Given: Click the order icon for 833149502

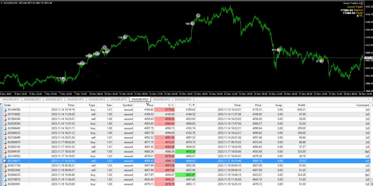Looking at the screenshot, I should (x=5, y=156).
